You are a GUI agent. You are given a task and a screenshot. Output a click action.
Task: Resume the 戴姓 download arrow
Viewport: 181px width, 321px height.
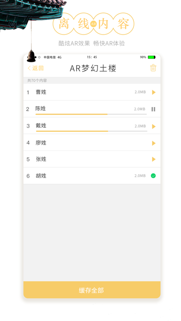coord(154,126)
